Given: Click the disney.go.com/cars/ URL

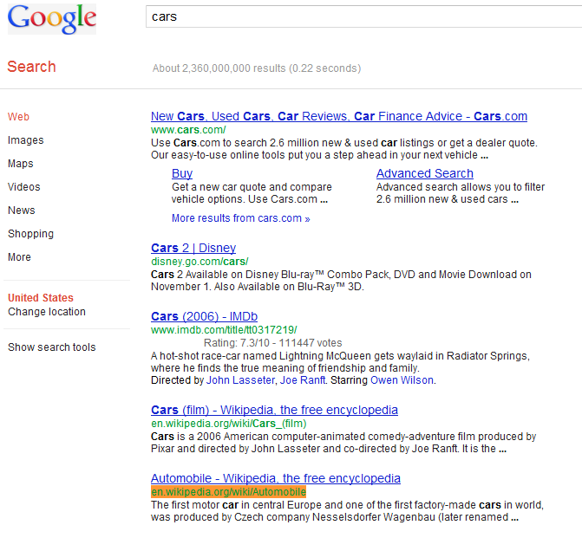Looking at the screenshot, I should pos(199,262).
